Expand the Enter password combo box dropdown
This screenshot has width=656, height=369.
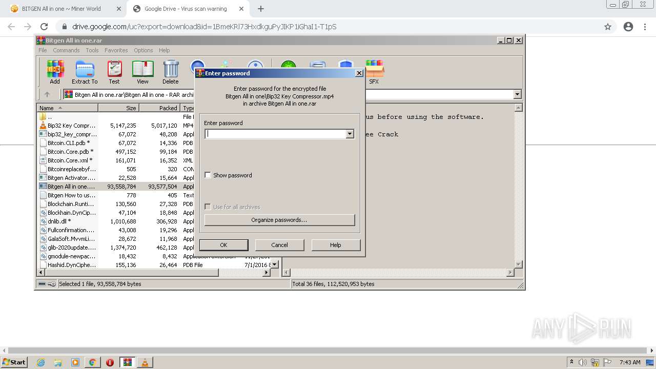[350, 134]
